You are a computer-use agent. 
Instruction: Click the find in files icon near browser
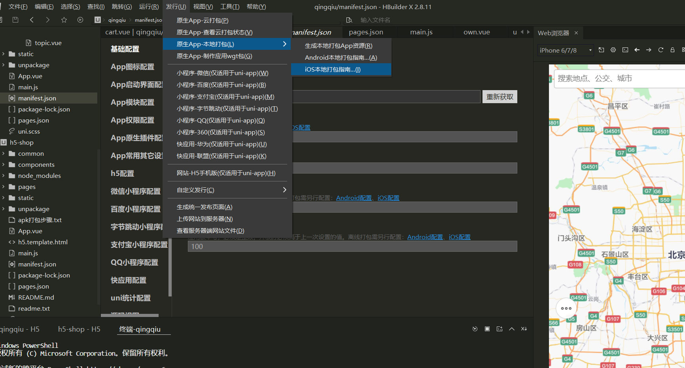click(x=349, y=19)
